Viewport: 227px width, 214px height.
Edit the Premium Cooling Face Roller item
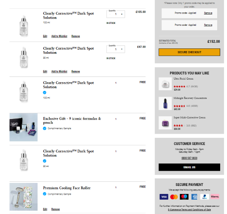pyautogui.click(x=45, y=209)
